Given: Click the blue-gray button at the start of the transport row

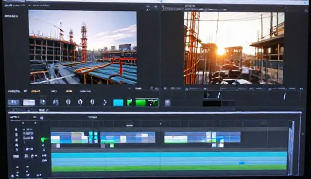Looking at the screenshot, I should click(x=14, y=103).
